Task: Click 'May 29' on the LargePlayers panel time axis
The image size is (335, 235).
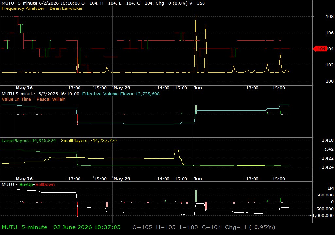Action: point(122,179)
